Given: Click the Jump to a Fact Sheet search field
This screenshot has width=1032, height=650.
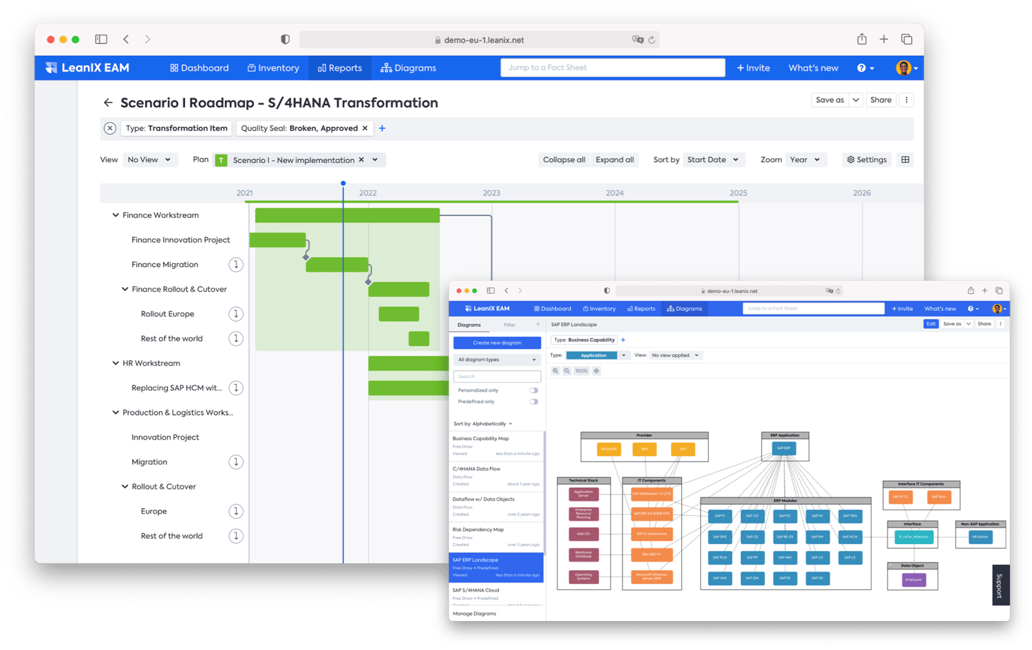Looking at the screenshot, I should pyautogui.click(x=612, y=67).
